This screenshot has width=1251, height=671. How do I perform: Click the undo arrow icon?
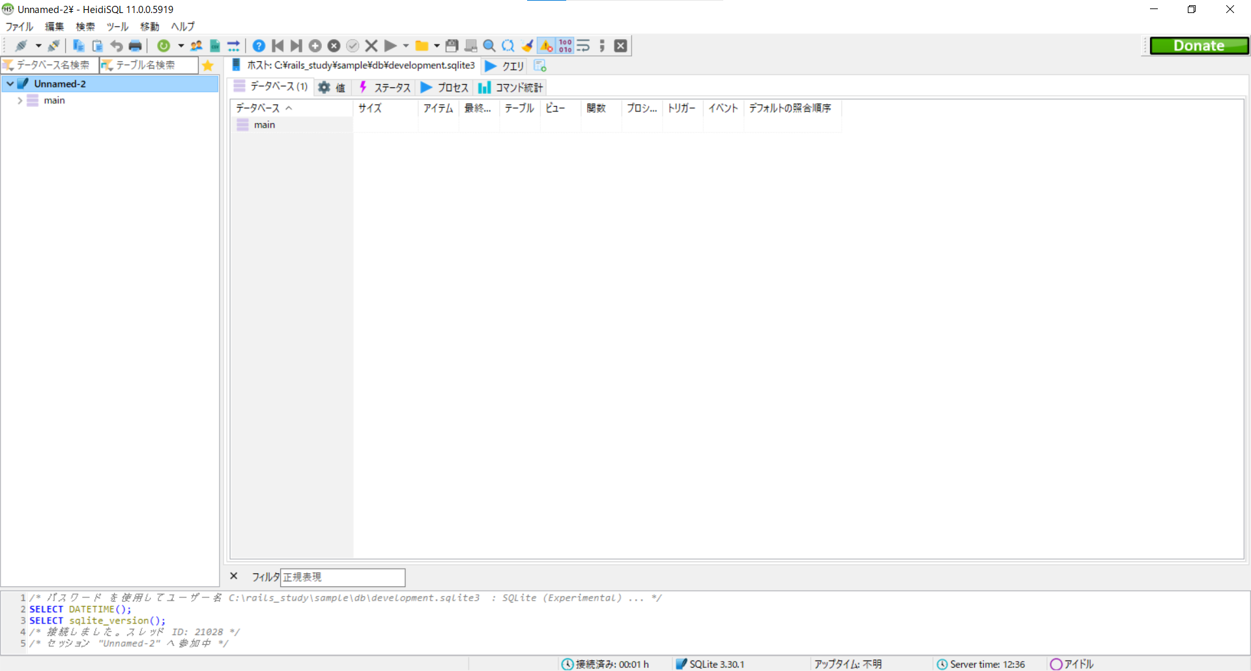pyautogui.click(x=116, y=46)
